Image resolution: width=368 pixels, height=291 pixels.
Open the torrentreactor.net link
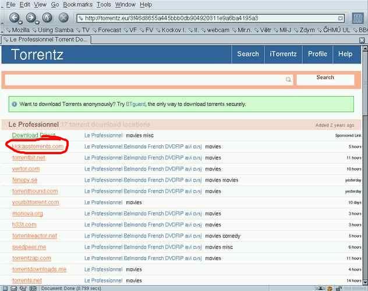pyautogui.click(x=34, y=236)
